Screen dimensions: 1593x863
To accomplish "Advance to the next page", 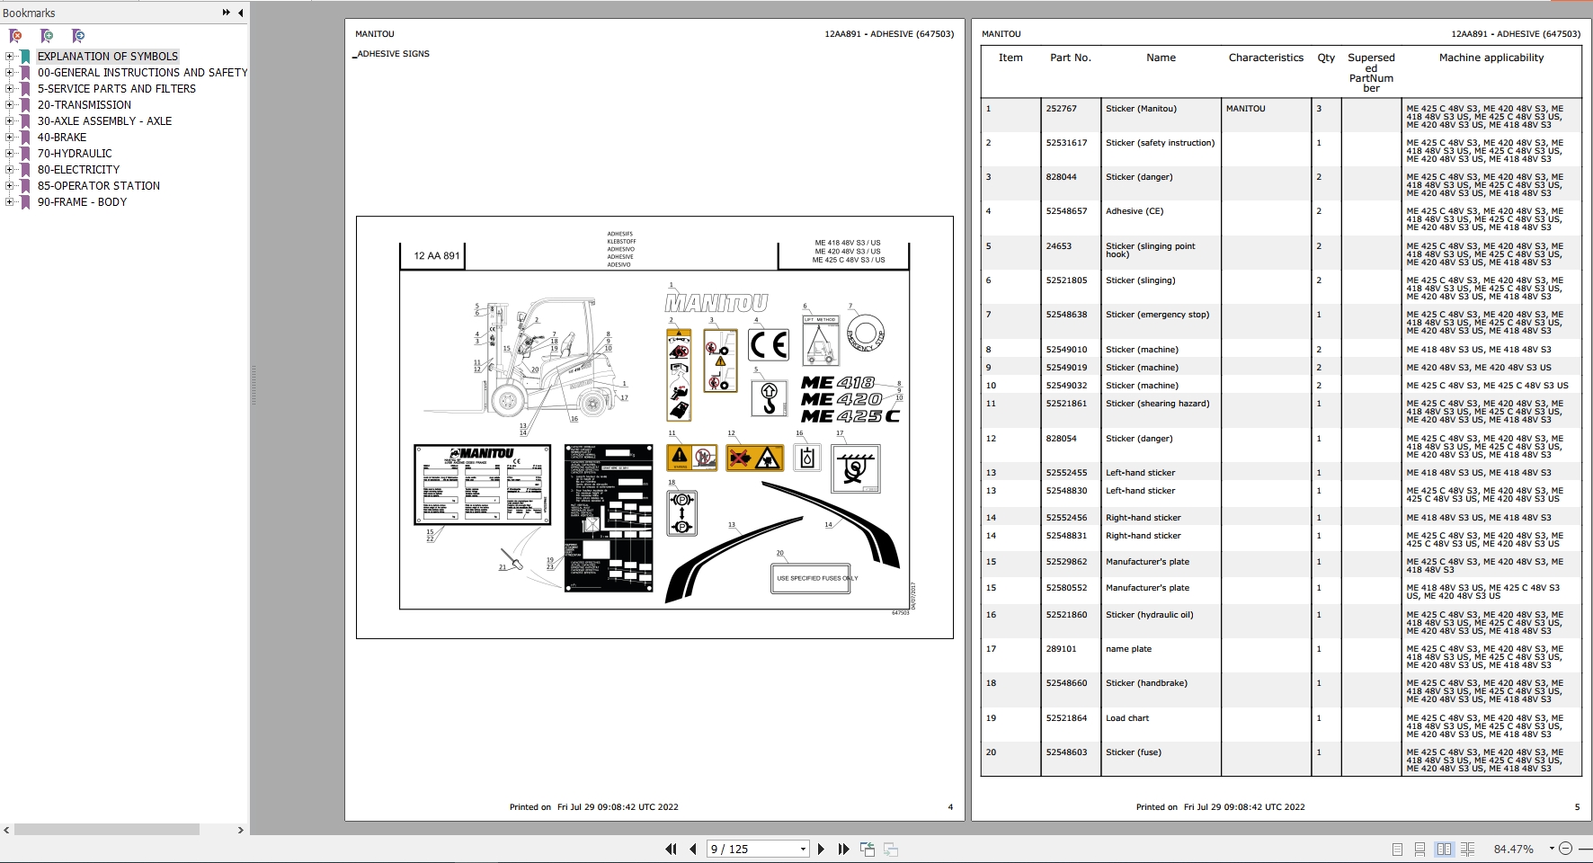I will (x=821, y=849).
